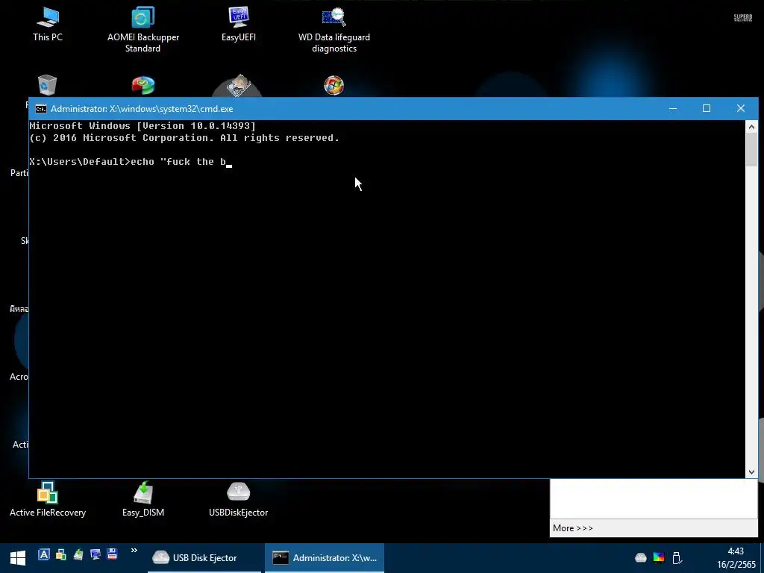Click the command line 'echo "fuck the b' text
764x573 pixels.
pos(178,162)
